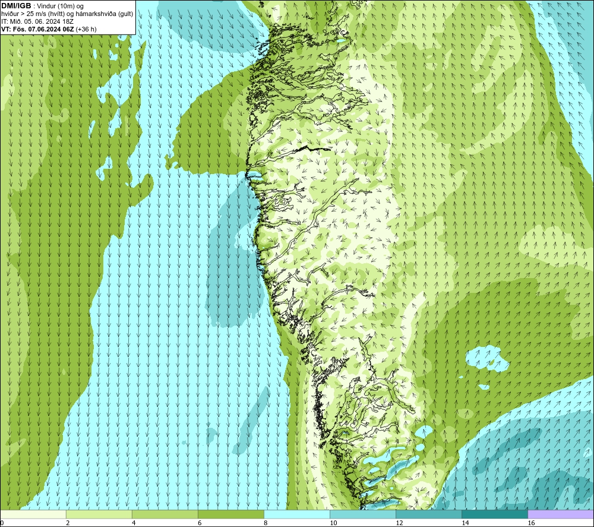Click the 'VT: Fös. 07.06.2024 06Z' line
Viewport: 594px width, 527px height.
[37, 29]
